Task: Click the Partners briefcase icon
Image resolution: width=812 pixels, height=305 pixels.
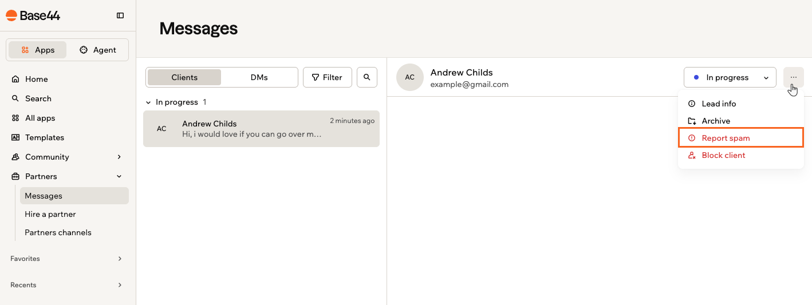Action: coord(15,176)
